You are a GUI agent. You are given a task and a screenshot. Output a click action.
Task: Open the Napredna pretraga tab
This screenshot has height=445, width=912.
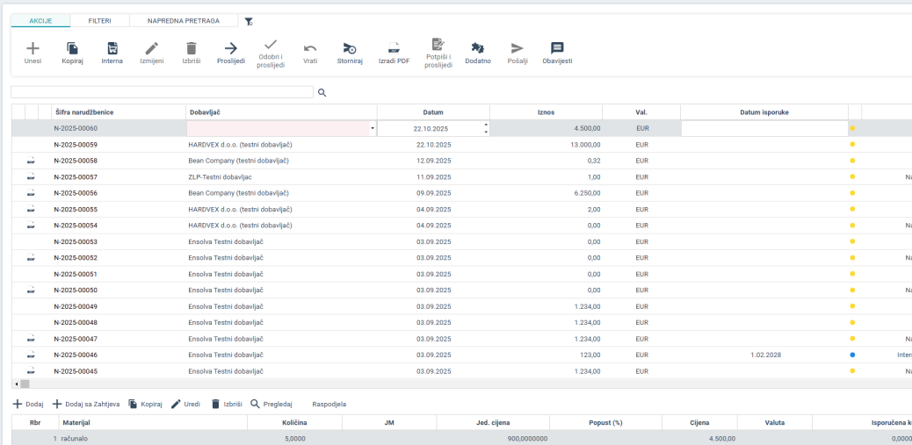(185, 20)
